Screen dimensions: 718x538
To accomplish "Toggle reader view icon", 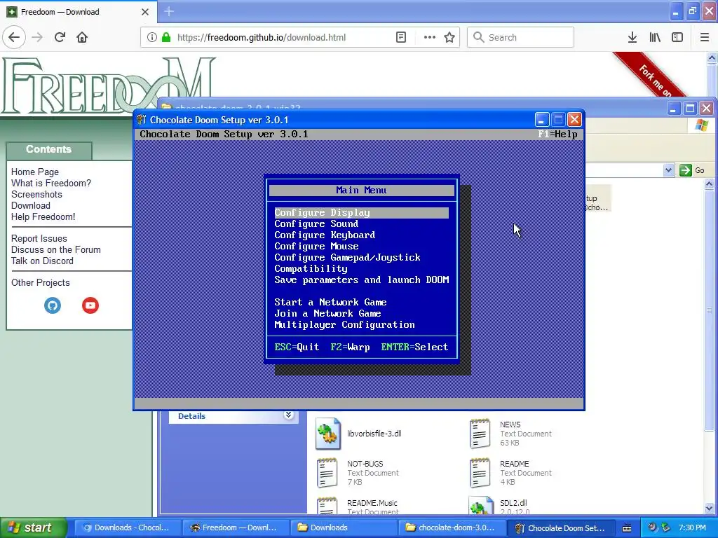I will click(401, 38).
